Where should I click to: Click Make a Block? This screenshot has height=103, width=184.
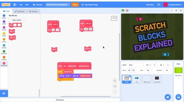click(17, 20)
